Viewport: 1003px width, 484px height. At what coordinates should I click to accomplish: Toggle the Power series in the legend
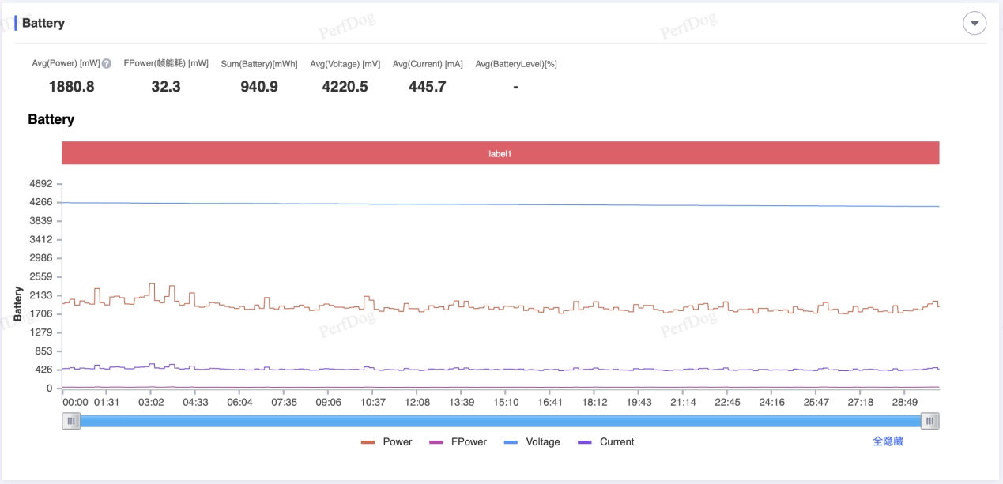coord(386,442)
